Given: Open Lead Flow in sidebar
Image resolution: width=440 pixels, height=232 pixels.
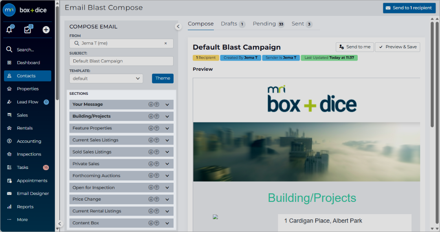Looking at the screenshot, I should pyautogui.click(x=28, y=102).
